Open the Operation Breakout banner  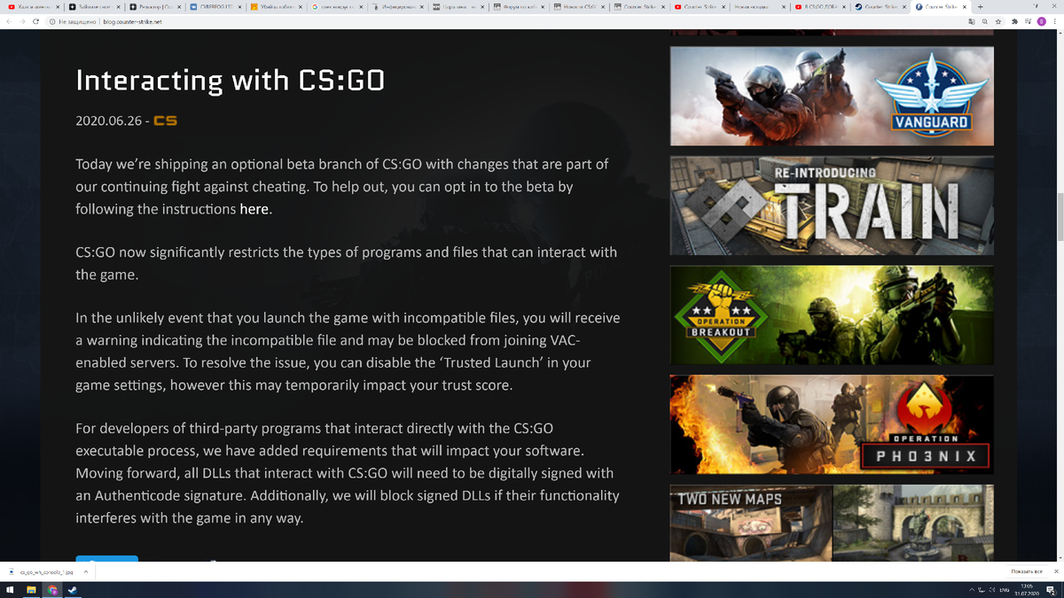coord(832,315)
